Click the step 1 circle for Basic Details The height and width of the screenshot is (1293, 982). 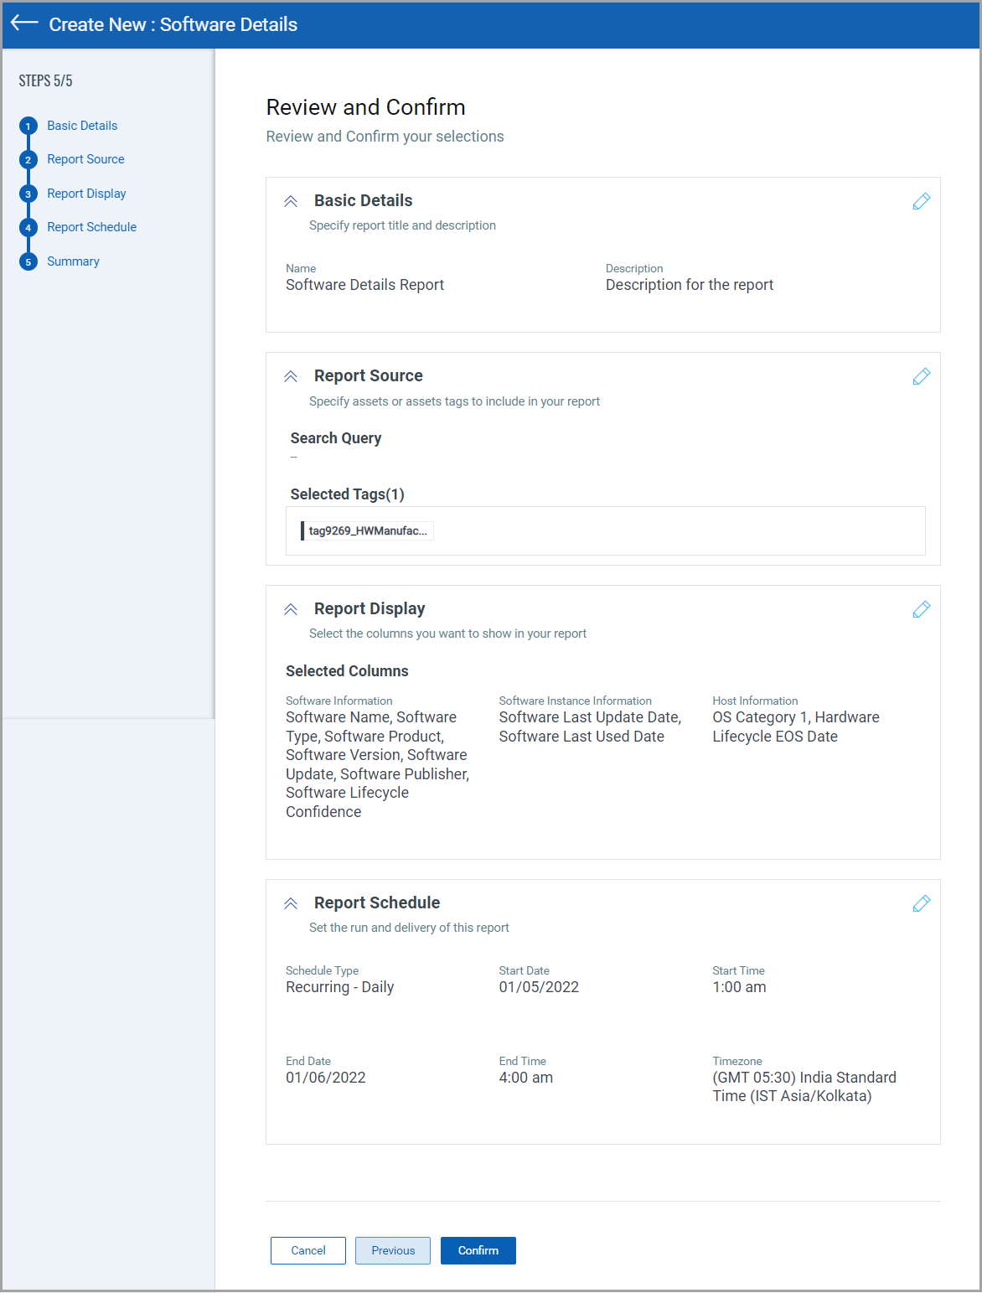28,125
